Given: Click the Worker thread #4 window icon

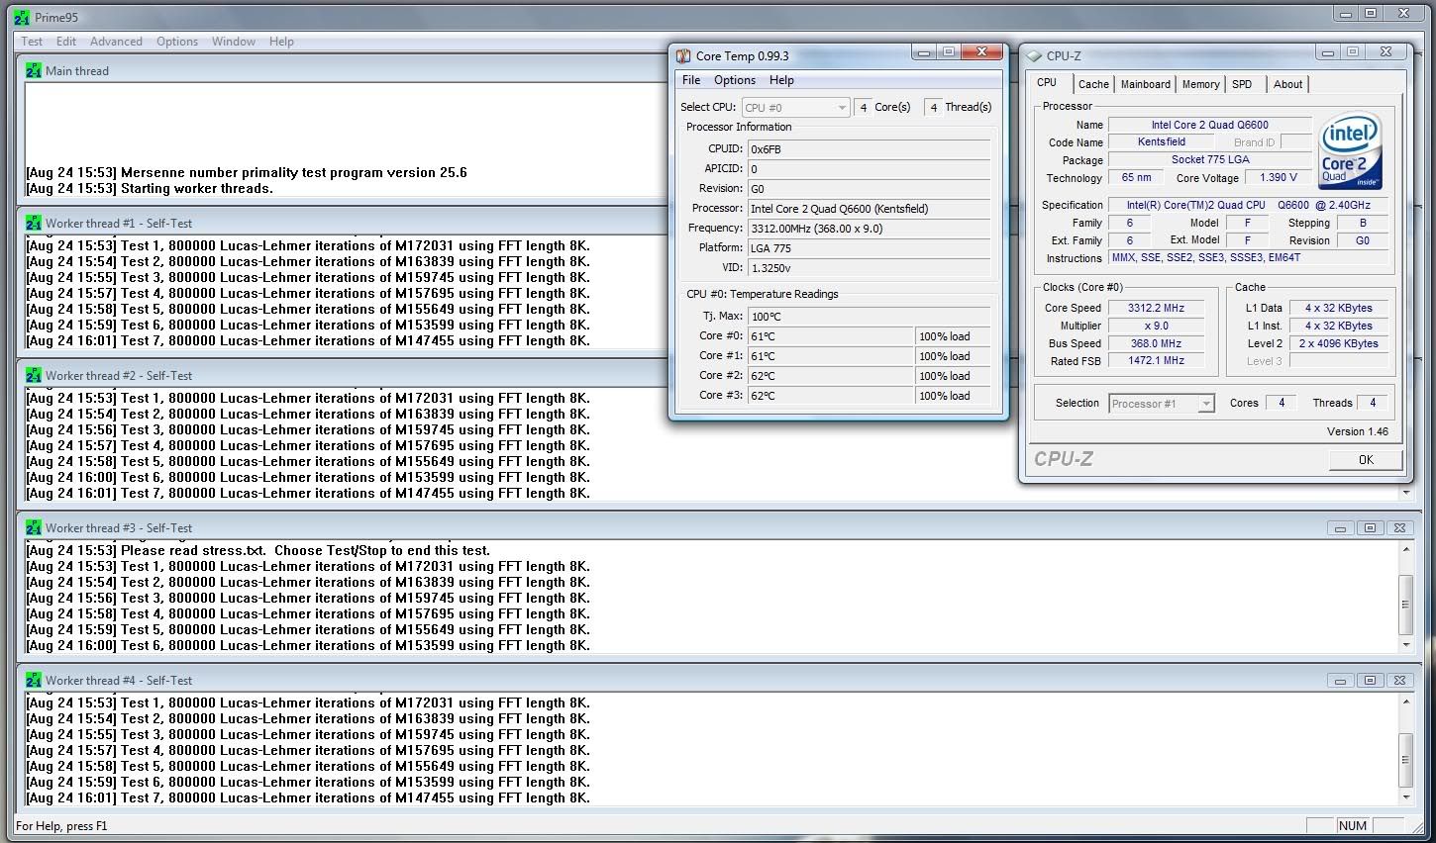Looking at the screenshot, I should click(x=34, y=681).
